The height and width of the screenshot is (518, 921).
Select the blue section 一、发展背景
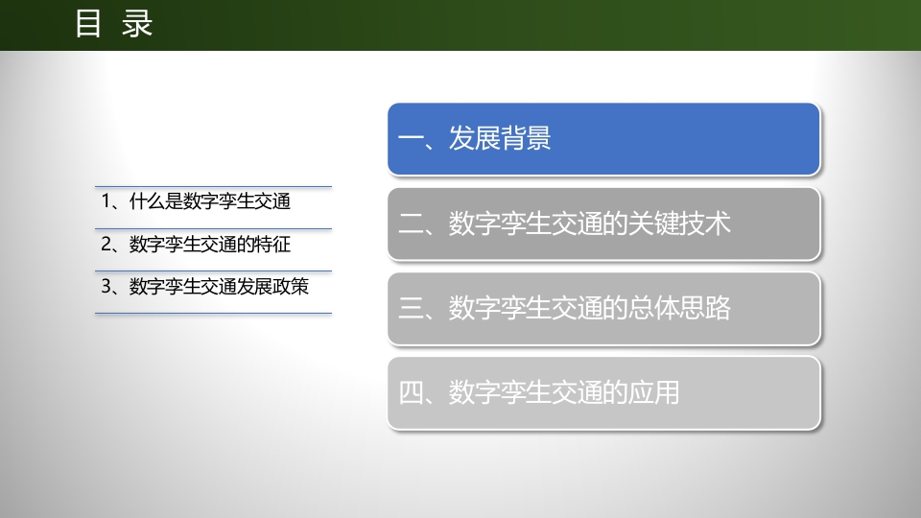coord(603,139)
